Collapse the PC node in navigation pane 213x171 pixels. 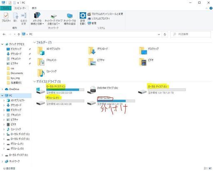pos(2,96)
